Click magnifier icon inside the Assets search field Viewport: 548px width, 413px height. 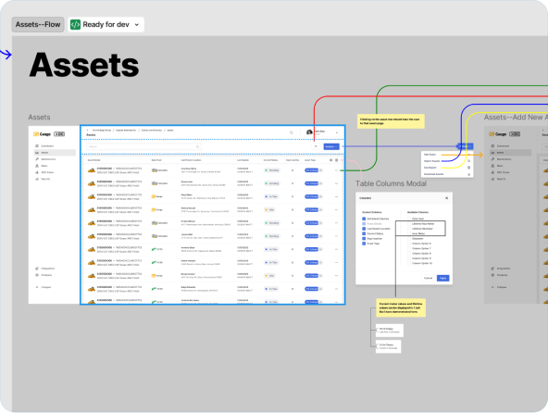coord(198,146)
